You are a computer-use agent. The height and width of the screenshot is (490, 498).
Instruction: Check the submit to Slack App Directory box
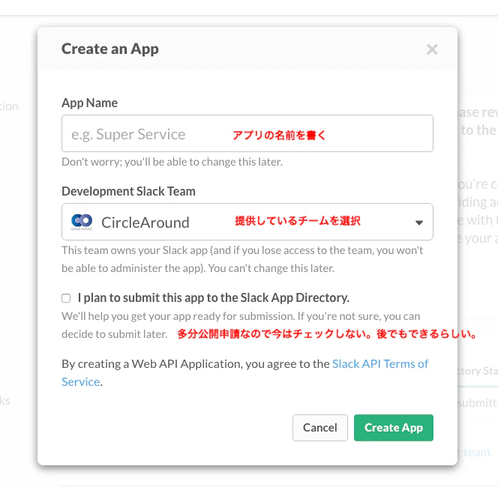[66, 298]
